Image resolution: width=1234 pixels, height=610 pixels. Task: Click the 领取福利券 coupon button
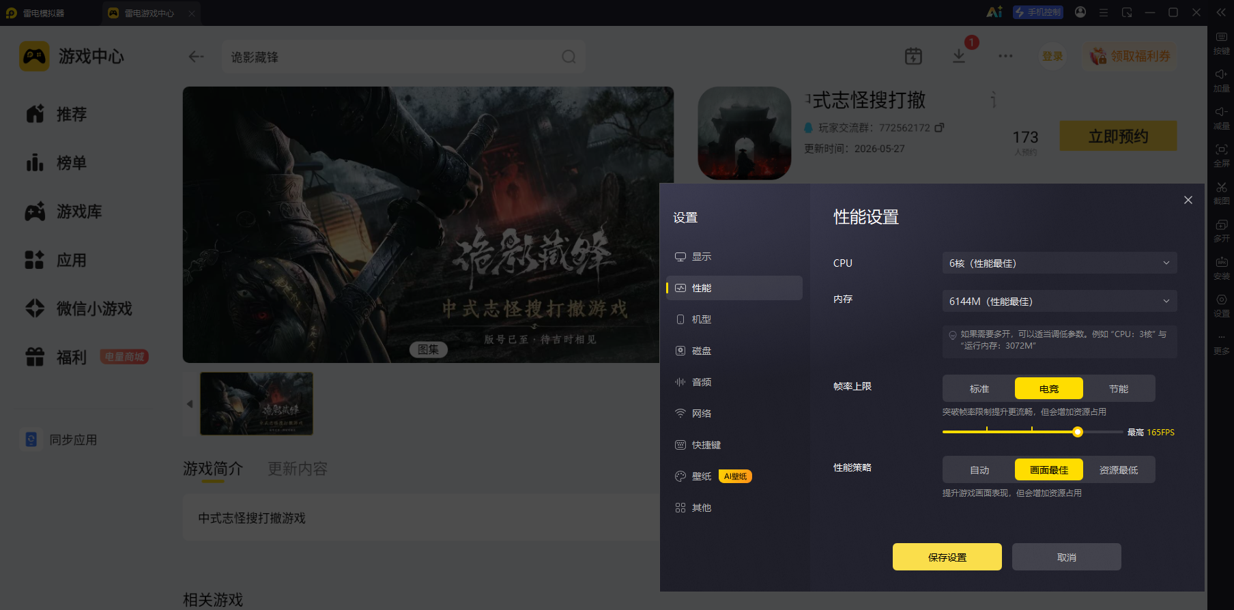(x=1130, y=56)
